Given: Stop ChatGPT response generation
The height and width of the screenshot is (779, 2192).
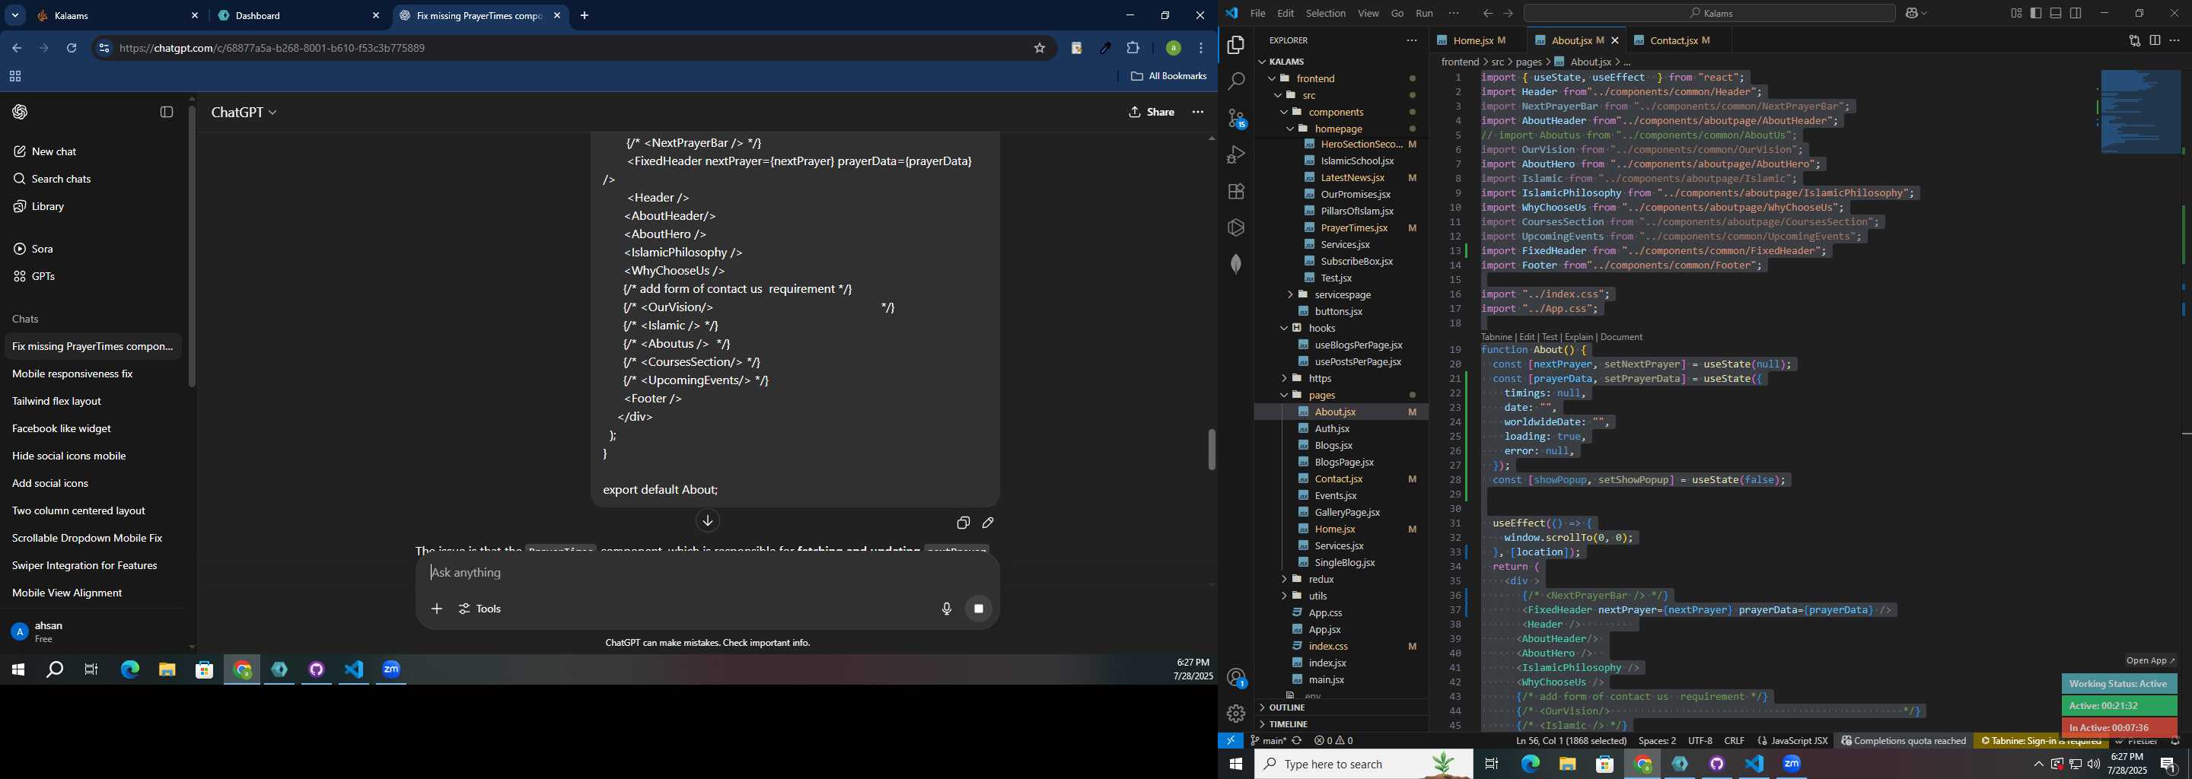Looking at the screenshot, I should 979,609.
